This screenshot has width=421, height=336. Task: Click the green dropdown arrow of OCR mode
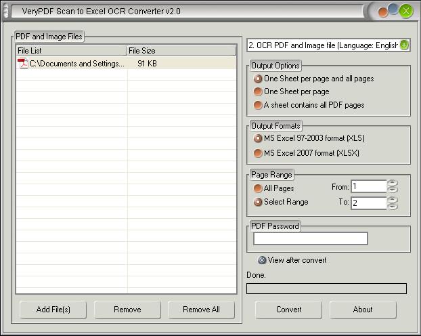(x=404, y=45)
